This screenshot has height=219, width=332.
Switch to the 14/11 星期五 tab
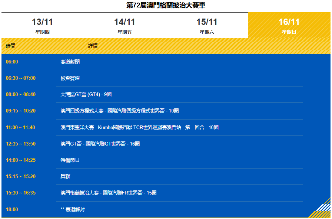pos(124,26)
